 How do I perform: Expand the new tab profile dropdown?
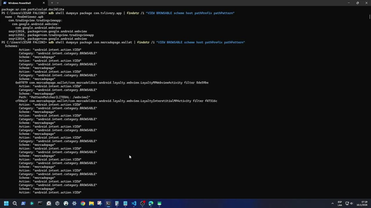tap(58, 3)
